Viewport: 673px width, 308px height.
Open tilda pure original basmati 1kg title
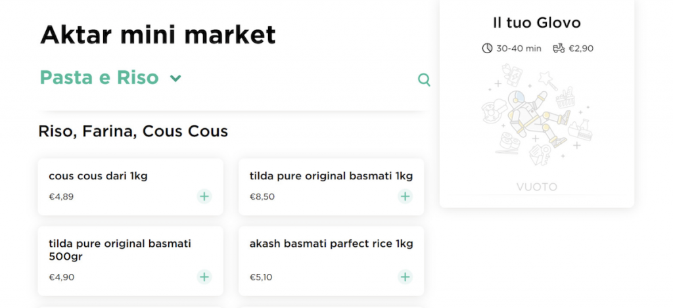point(331,176)
